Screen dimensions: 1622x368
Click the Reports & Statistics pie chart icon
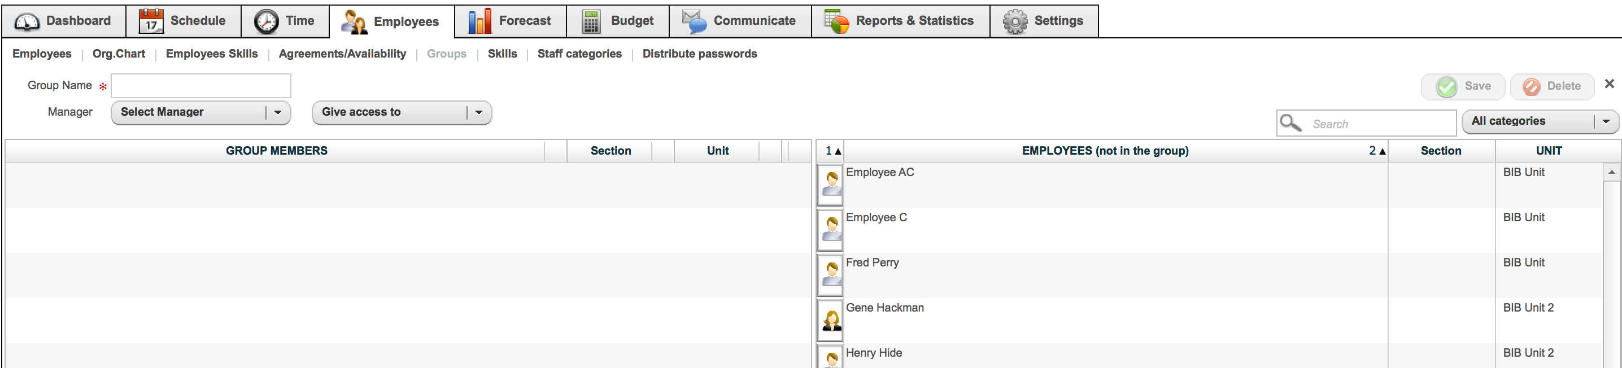click(837, 21)
